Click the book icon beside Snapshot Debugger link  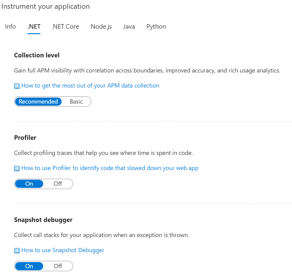click(x=17, y=250)
